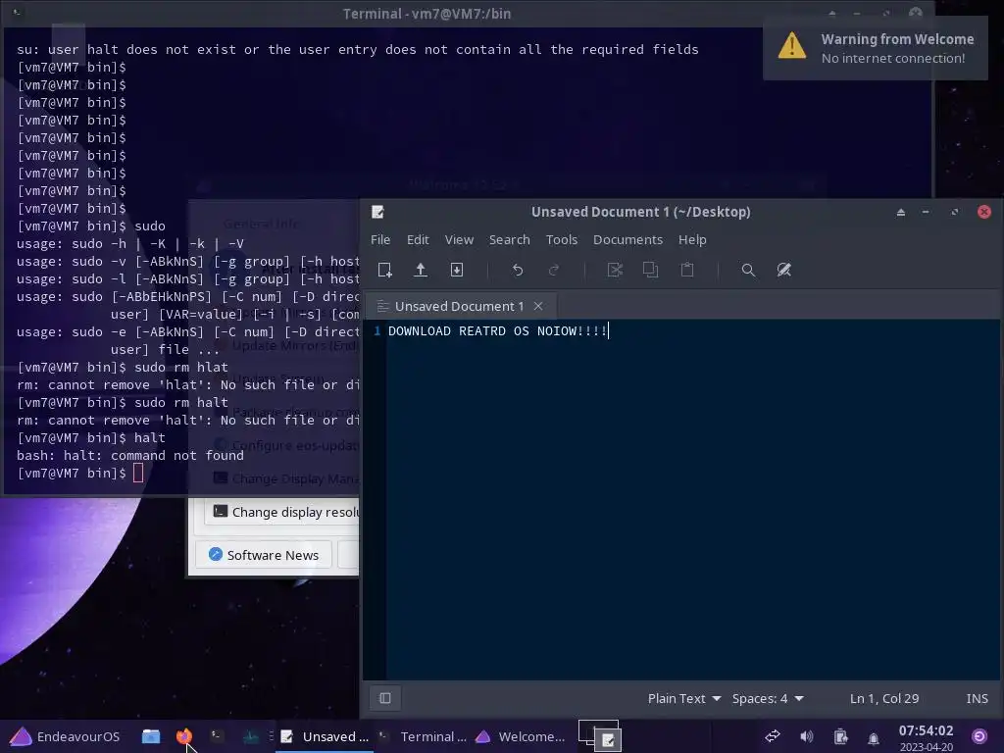Click Change display resolution button in Welcome

(281, 512)
